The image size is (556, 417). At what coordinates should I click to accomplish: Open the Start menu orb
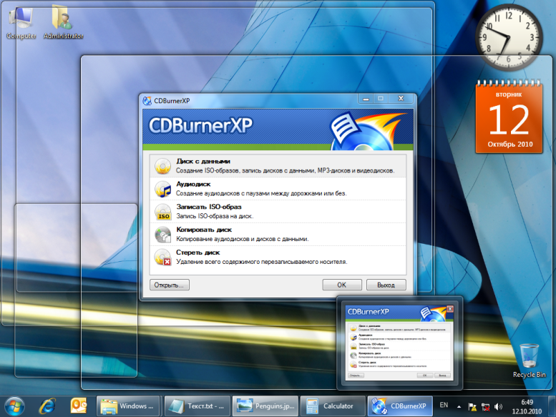click(14, 406)
